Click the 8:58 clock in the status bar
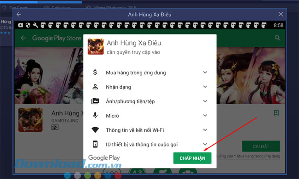 (278, 25)
